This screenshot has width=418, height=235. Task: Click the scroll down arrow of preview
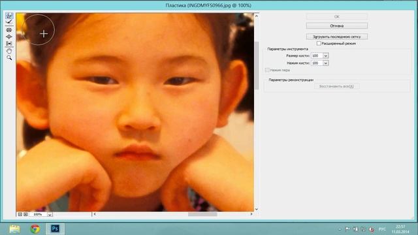[257, 209]
